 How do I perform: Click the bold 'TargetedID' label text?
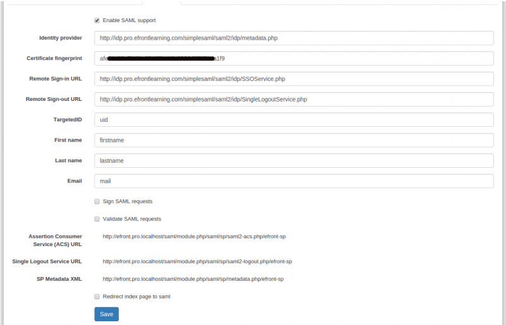click(68, 119)
